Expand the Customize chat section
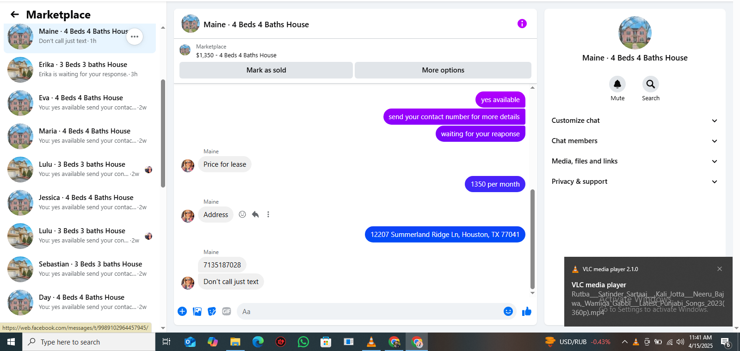Viewport: 740px width, 351px height. point(635,121)
